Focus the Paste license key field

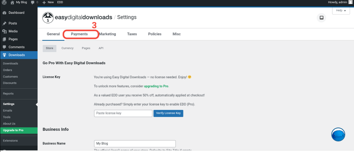tap(123, 113)
